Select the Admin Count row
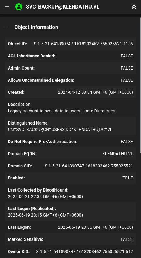The height and width of the screenshot is (258, 141). pyautogui.click(x=70, y=68)
